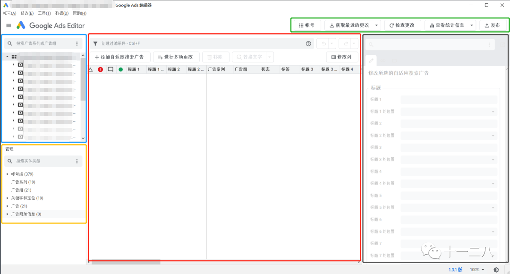Click the 修改列 columns button

click(342, 57)
